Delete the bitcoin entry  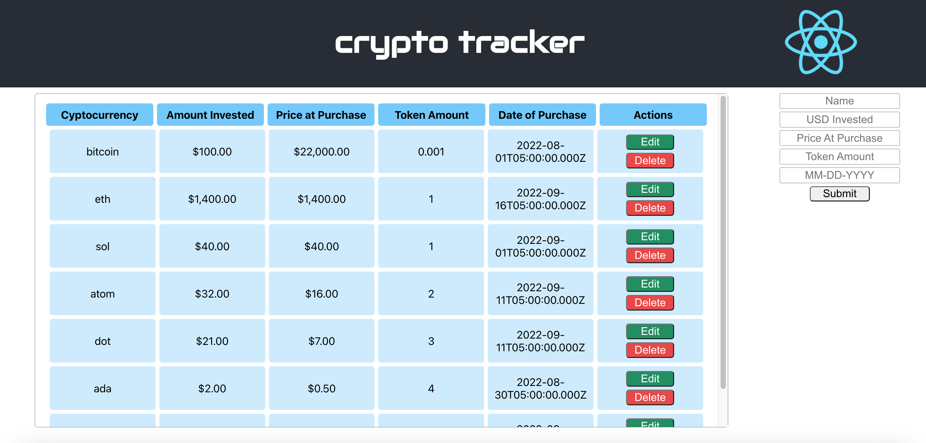pos(649,161)
